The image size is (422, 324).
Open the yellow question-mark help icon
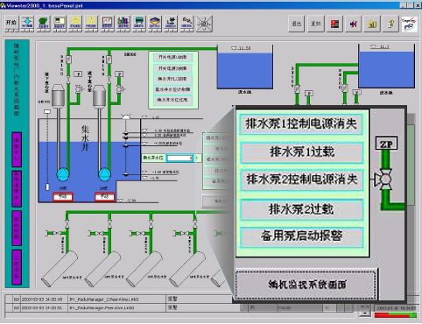click(x=391, y=24)
